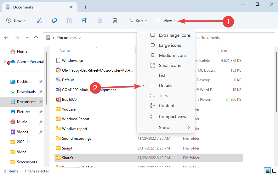Click the Cut scissors icon in toolbar
Image resolution: width=278 pixels, height=174 pixels.
tap(39, 20)
